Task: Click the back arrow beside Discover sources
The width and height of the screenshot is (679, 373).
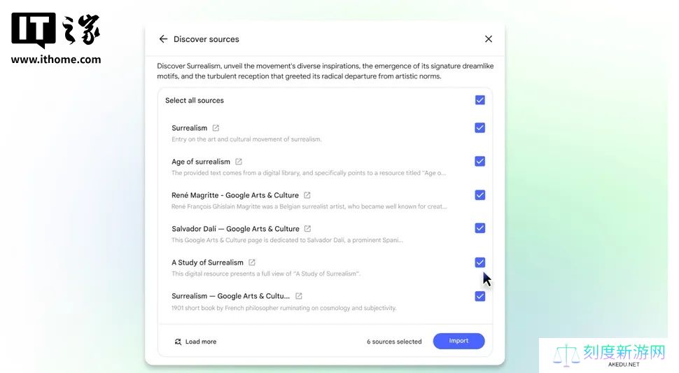Action: [x=163, y=39]
